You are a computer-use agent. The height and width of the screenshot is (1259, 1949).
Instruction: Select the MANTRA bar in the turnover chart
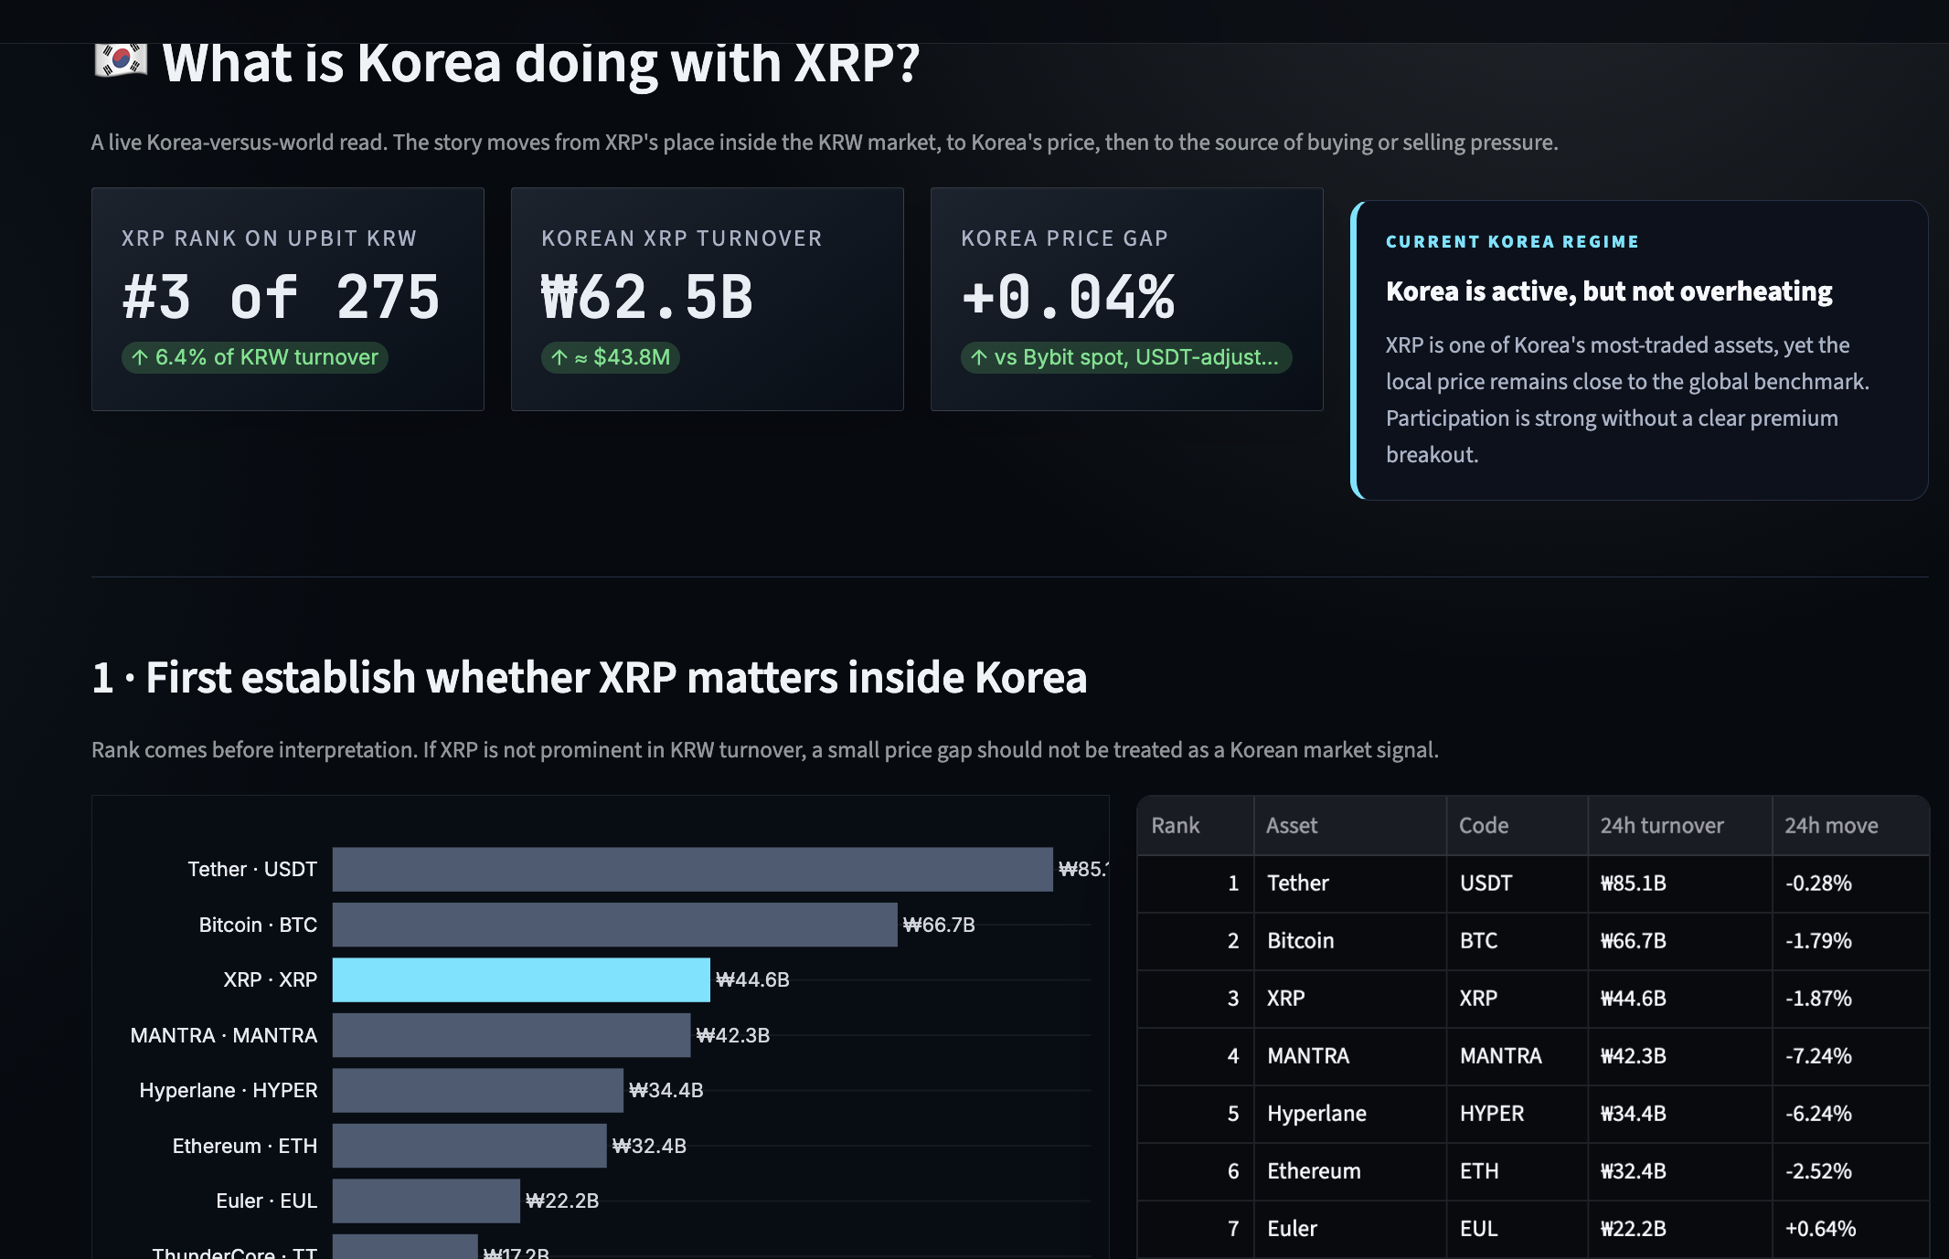511,1035
